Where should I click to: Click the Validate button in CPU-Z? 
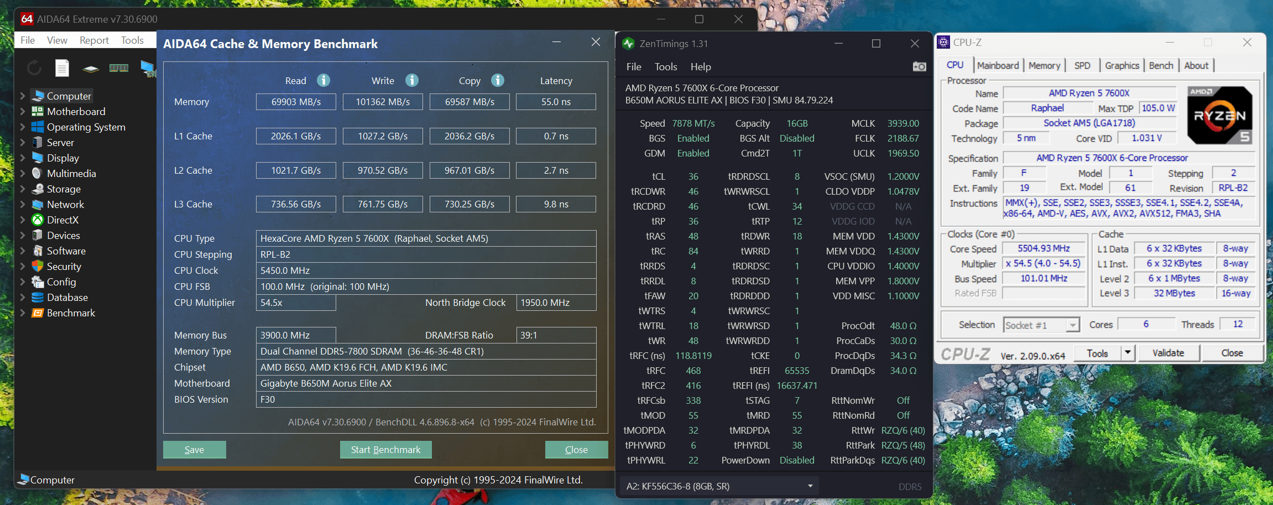pos(1168,353)
